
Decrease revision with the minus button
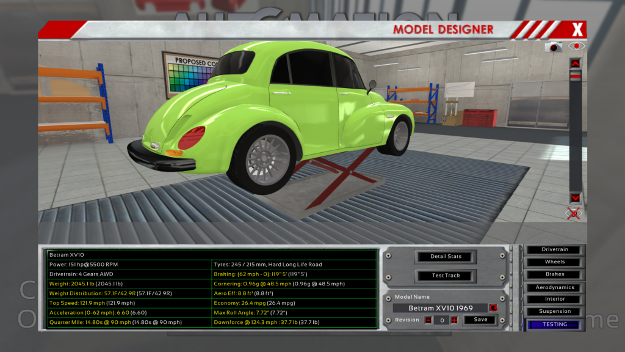(428, 320)
